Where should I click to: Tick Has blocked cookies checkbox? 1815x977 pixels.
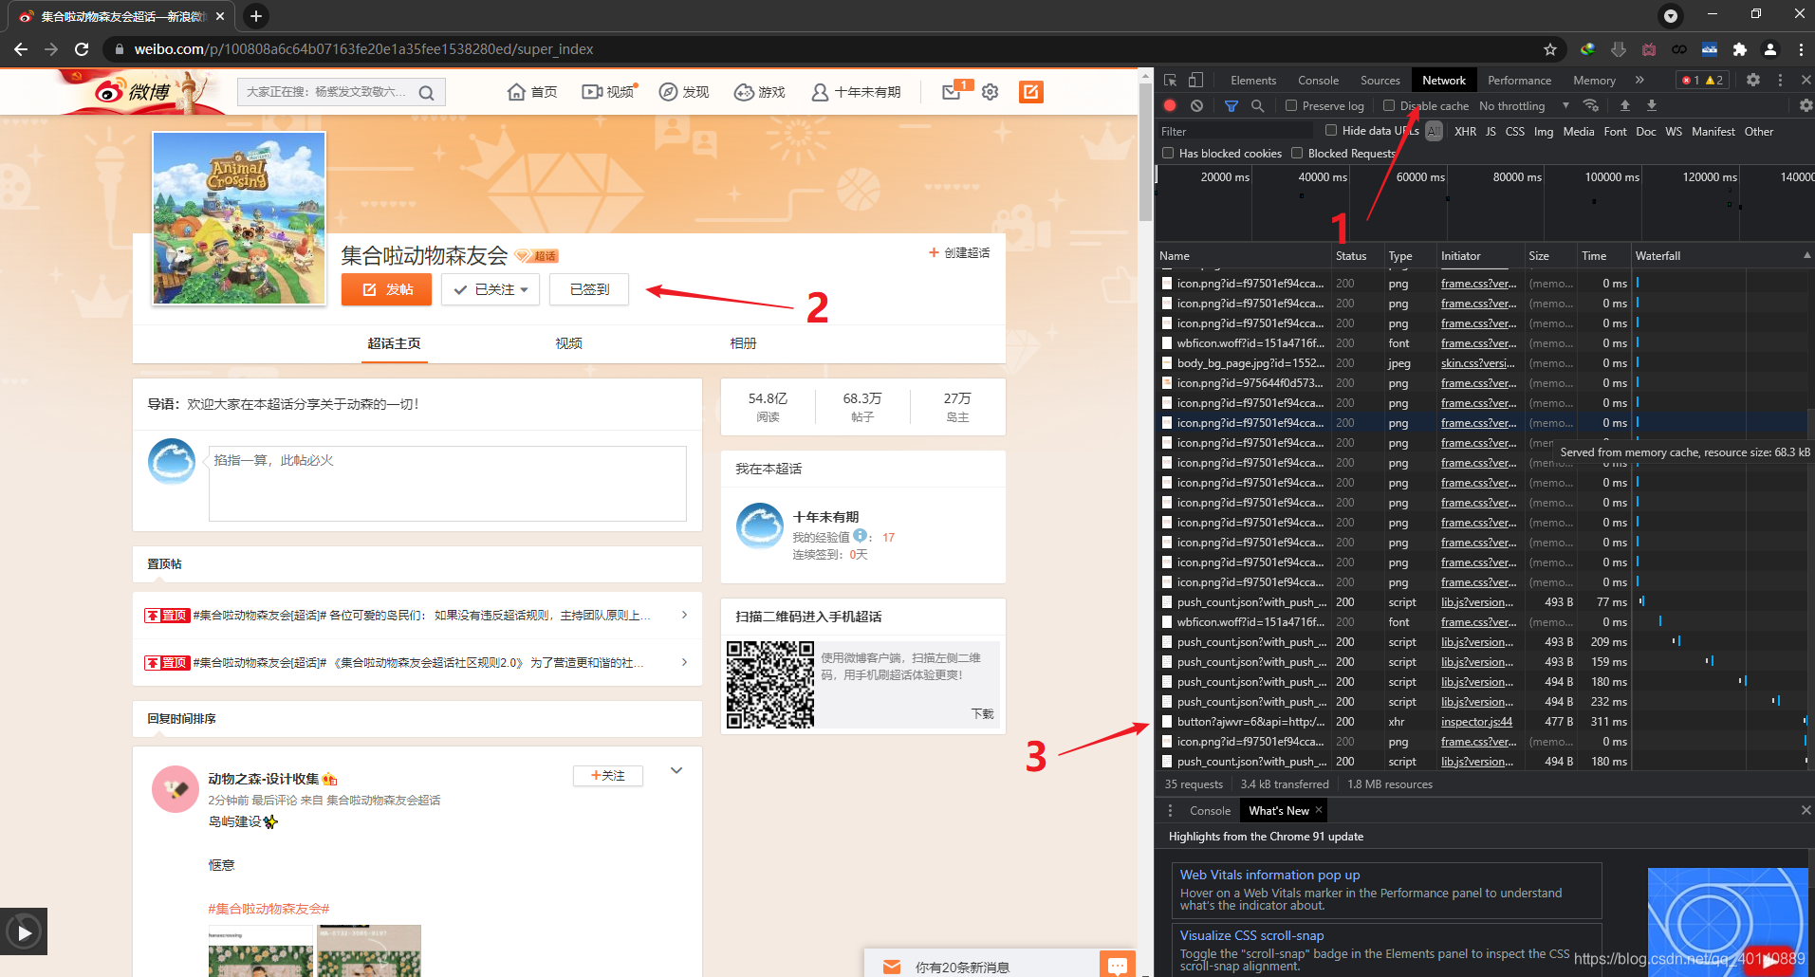pyautogui.click(x=1168, y=154)
